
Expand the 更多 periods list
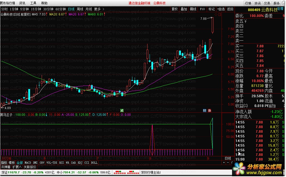97,9
